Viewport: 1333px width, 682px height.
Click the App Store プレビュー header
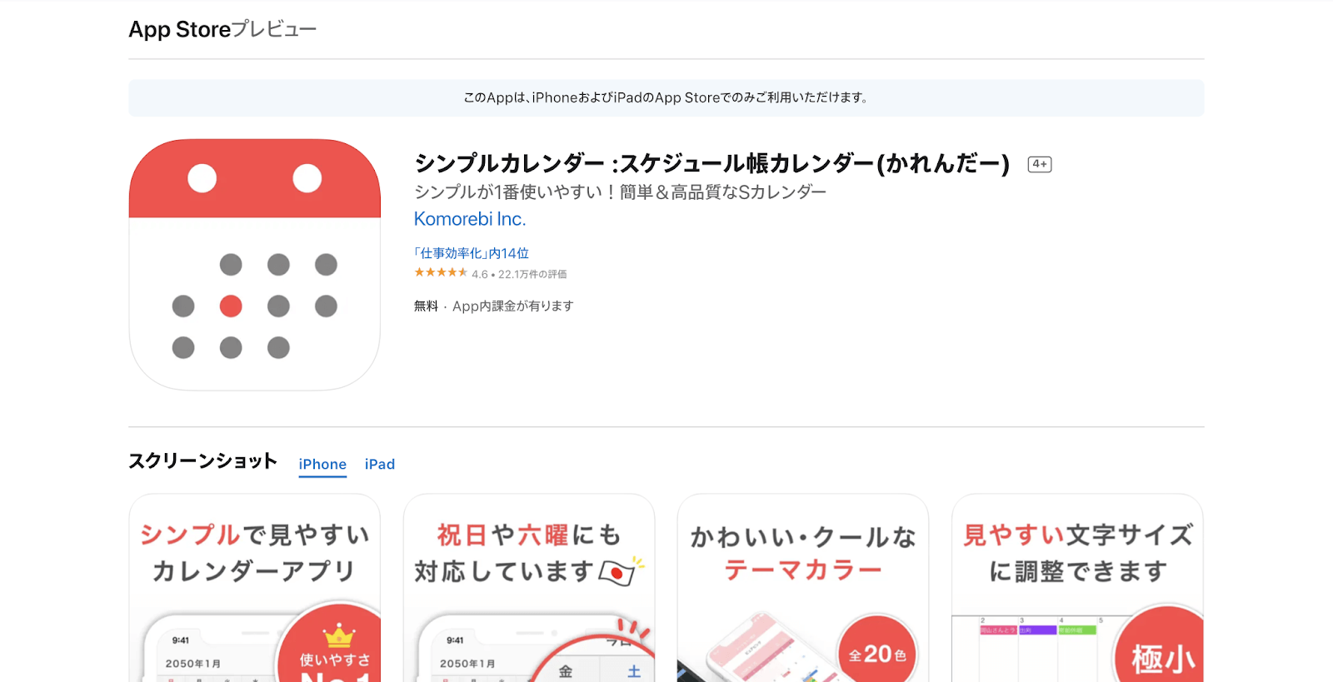click(x=222, y=29)
